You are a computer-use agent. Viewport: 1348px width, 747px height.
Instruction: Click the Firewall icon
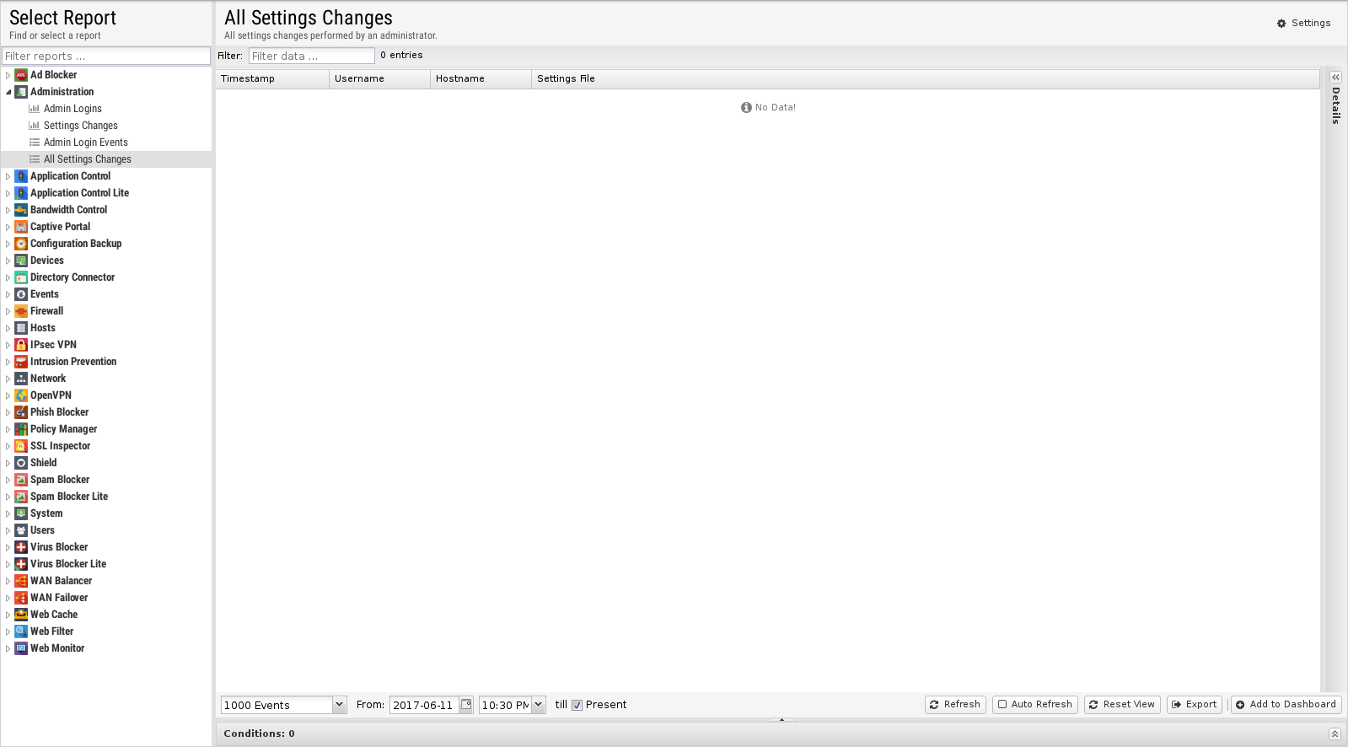click(21, 311)
